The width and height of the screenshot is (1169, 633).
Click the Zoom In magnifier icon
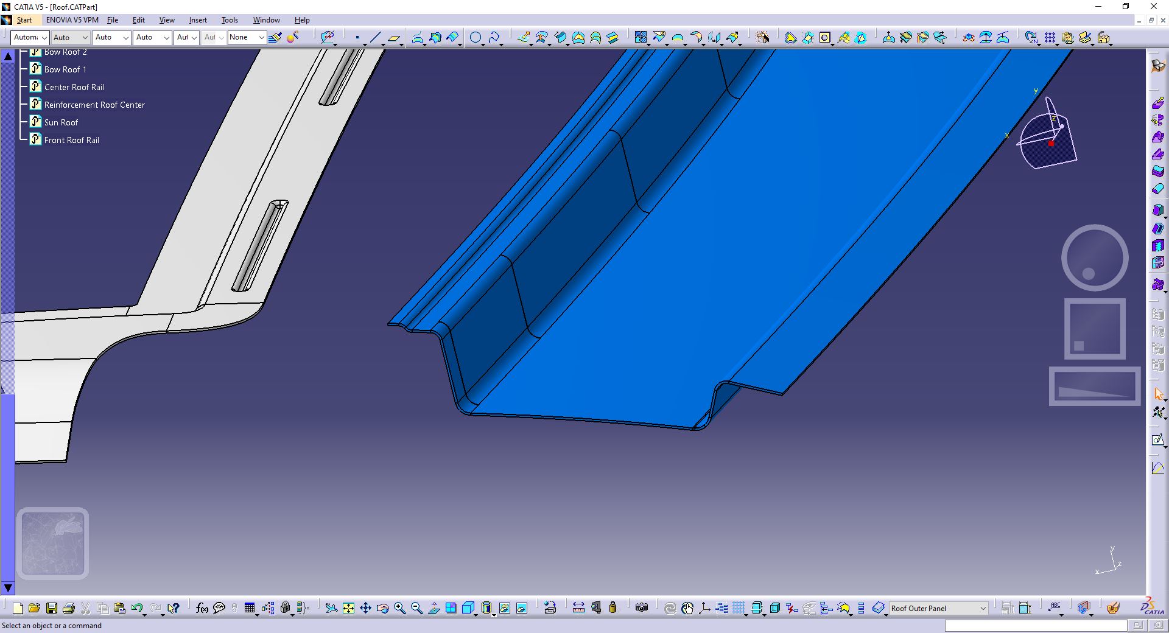coord(400,607)
